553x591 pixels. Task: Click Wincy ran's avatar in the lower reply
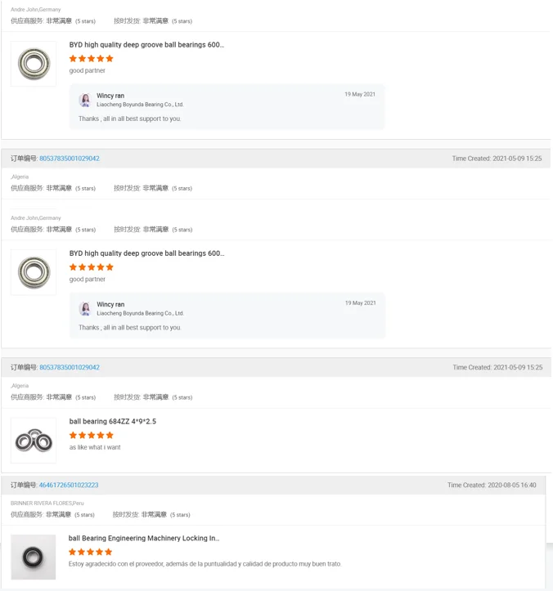(x=85, y=308)
